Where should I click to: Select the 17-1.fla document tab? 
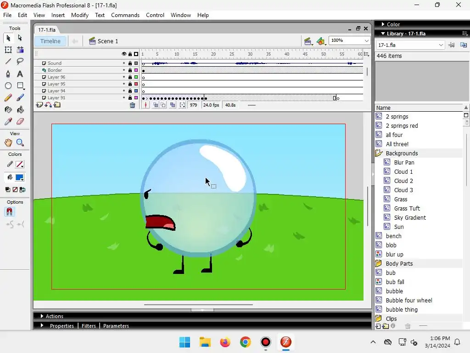(47, 30)
